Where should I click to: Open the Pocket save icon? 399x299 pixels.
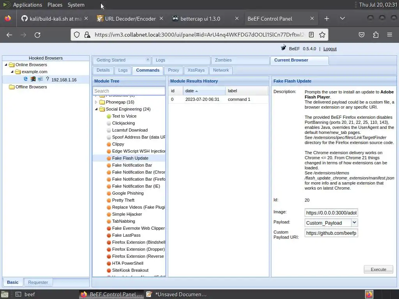[361, 35]
